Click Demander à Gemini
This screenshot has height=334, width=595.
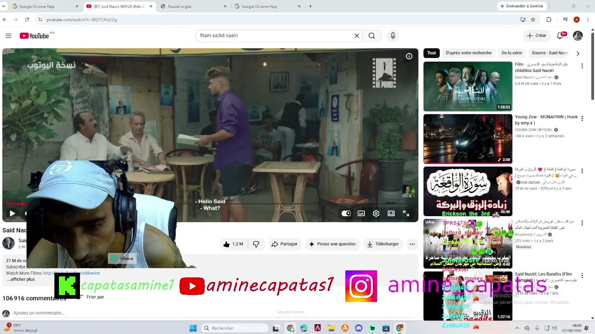[522, 6]
